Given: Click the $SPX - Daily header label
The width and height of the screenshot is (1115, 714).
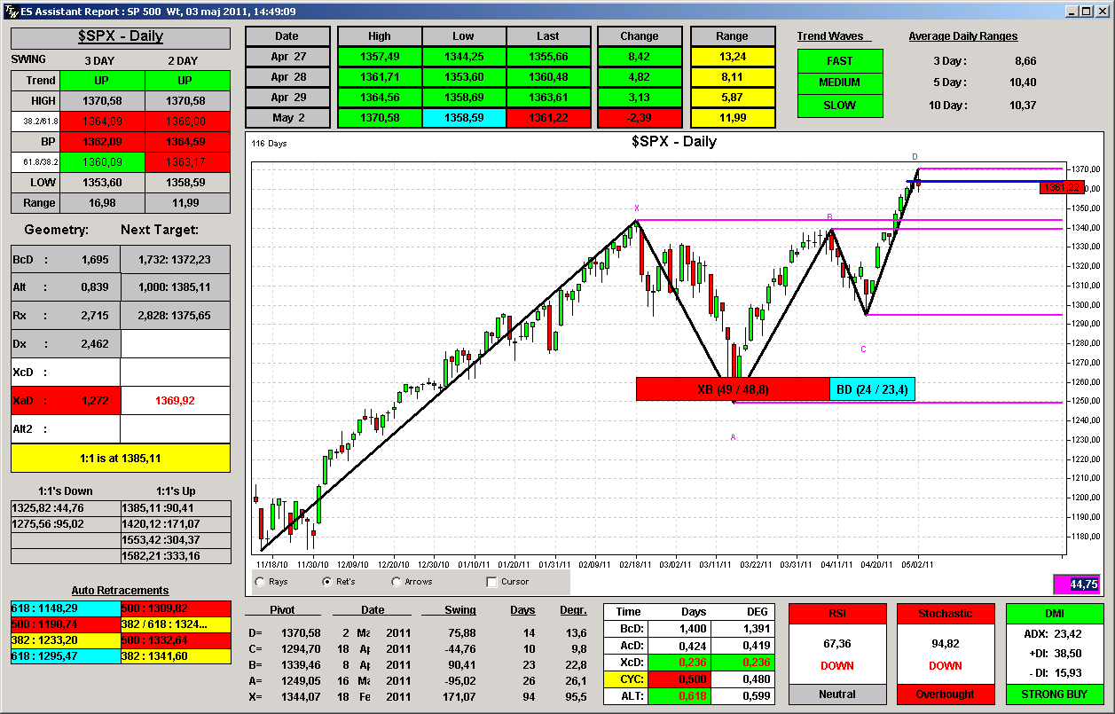Looking at the screenshot, I should (x=121, y=37).
